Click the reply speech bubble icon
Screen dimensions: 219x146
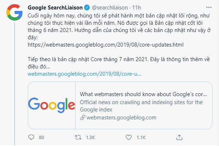[31, 137]
